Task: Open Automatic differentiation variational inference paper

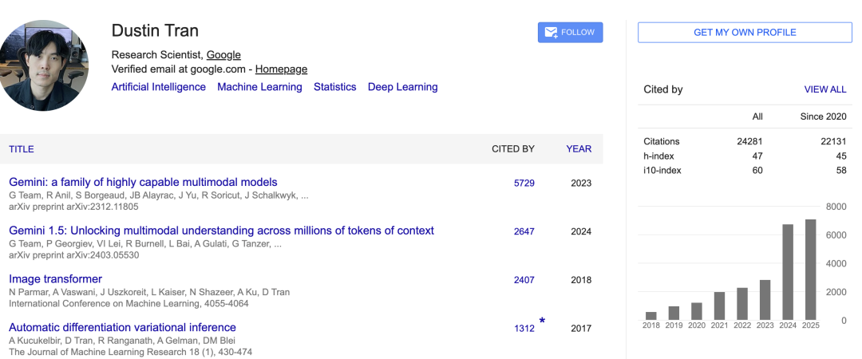Action: pyautogui.click(x=122, y=327)
